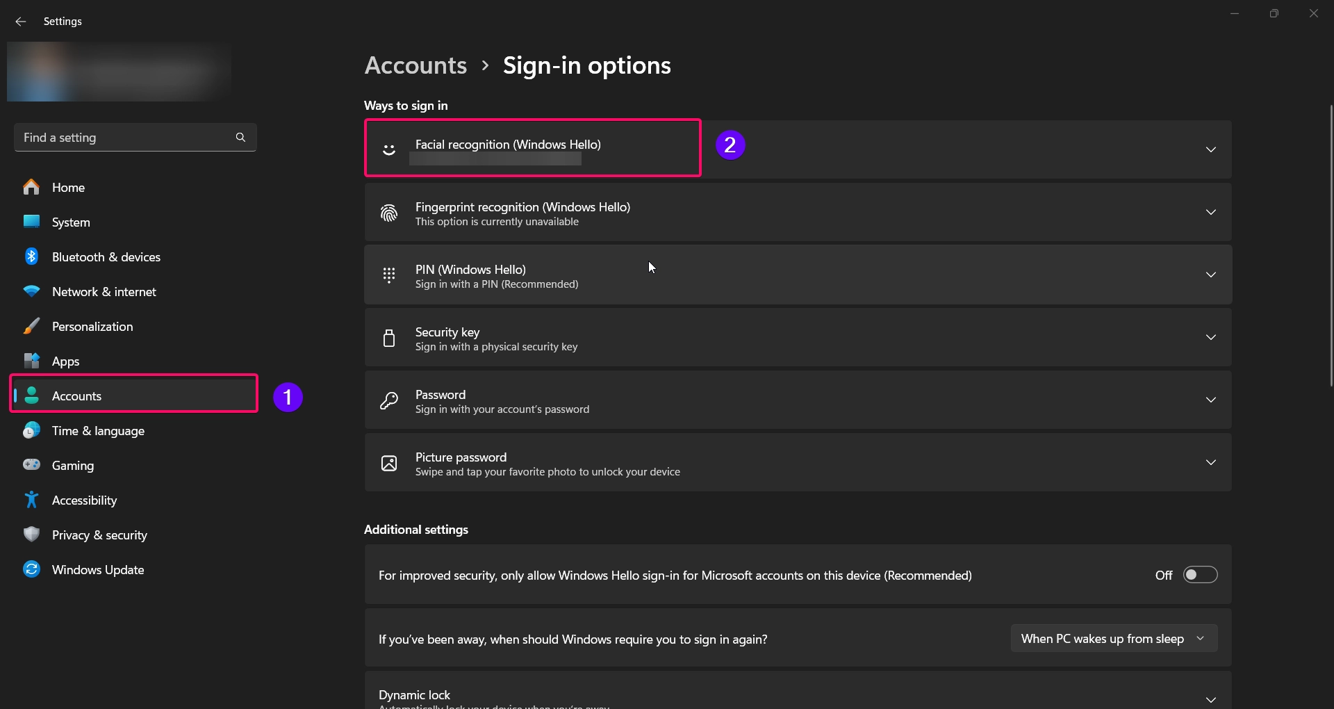Click 'Sign in with a physical security key'
Screen dimensions: 1334x709
496,347
